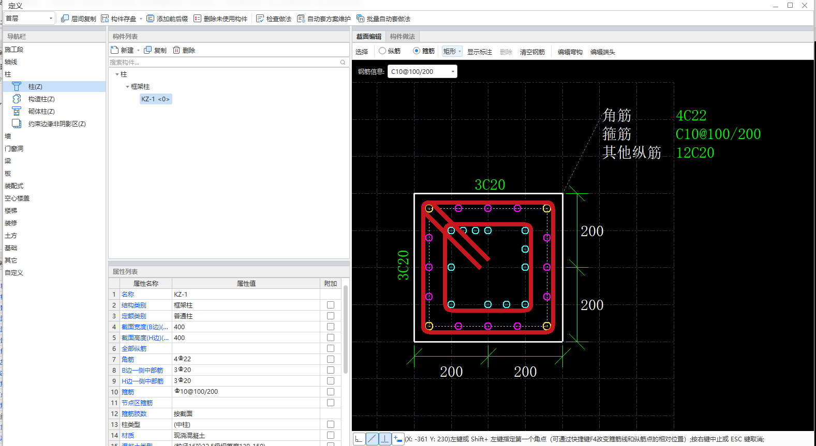The width and height of the screenshot is (816, 446).
Task: Click the 清空钢筋 button
Action: coord(532,52)
